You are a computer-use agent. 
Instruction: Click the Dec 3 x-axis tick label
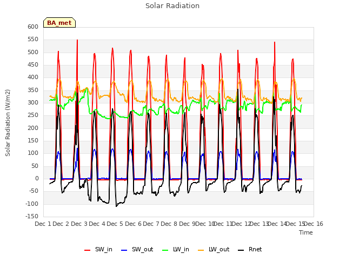(x=79, y=224)
